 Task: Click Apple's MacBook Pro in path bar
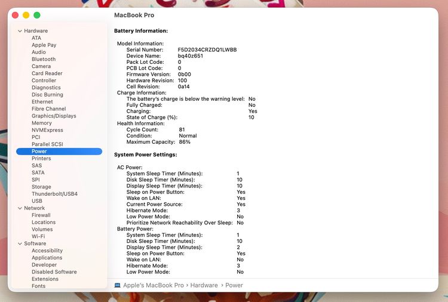coord(154,285)
